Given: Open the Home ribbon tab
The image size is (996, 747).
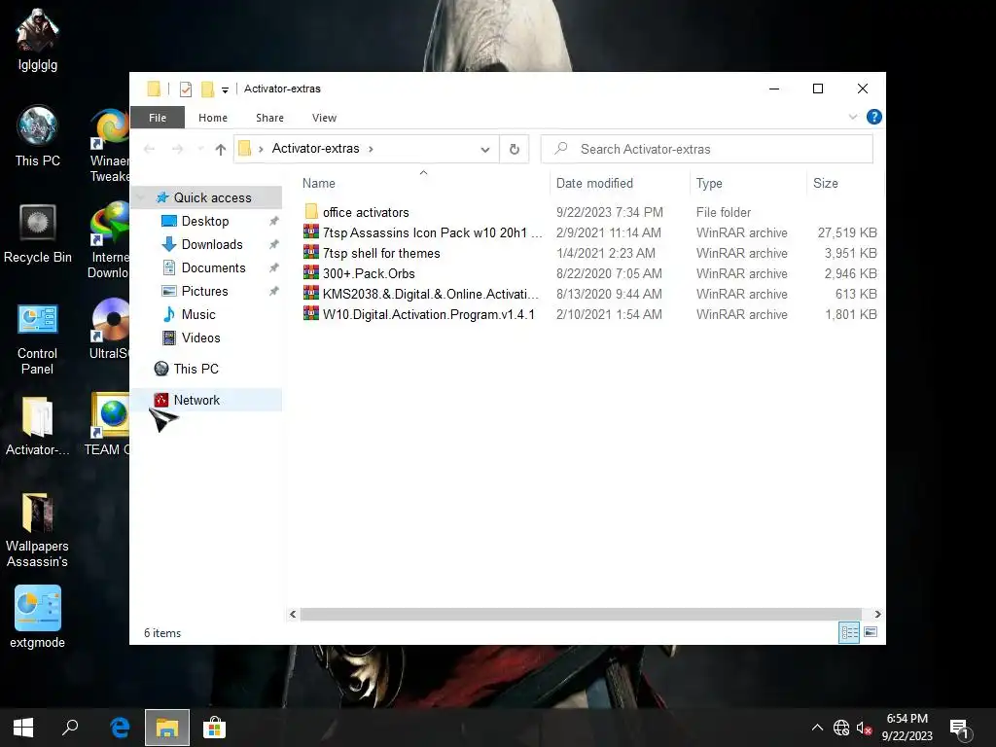Looking at the screenshot, I should tap(213, 118).
